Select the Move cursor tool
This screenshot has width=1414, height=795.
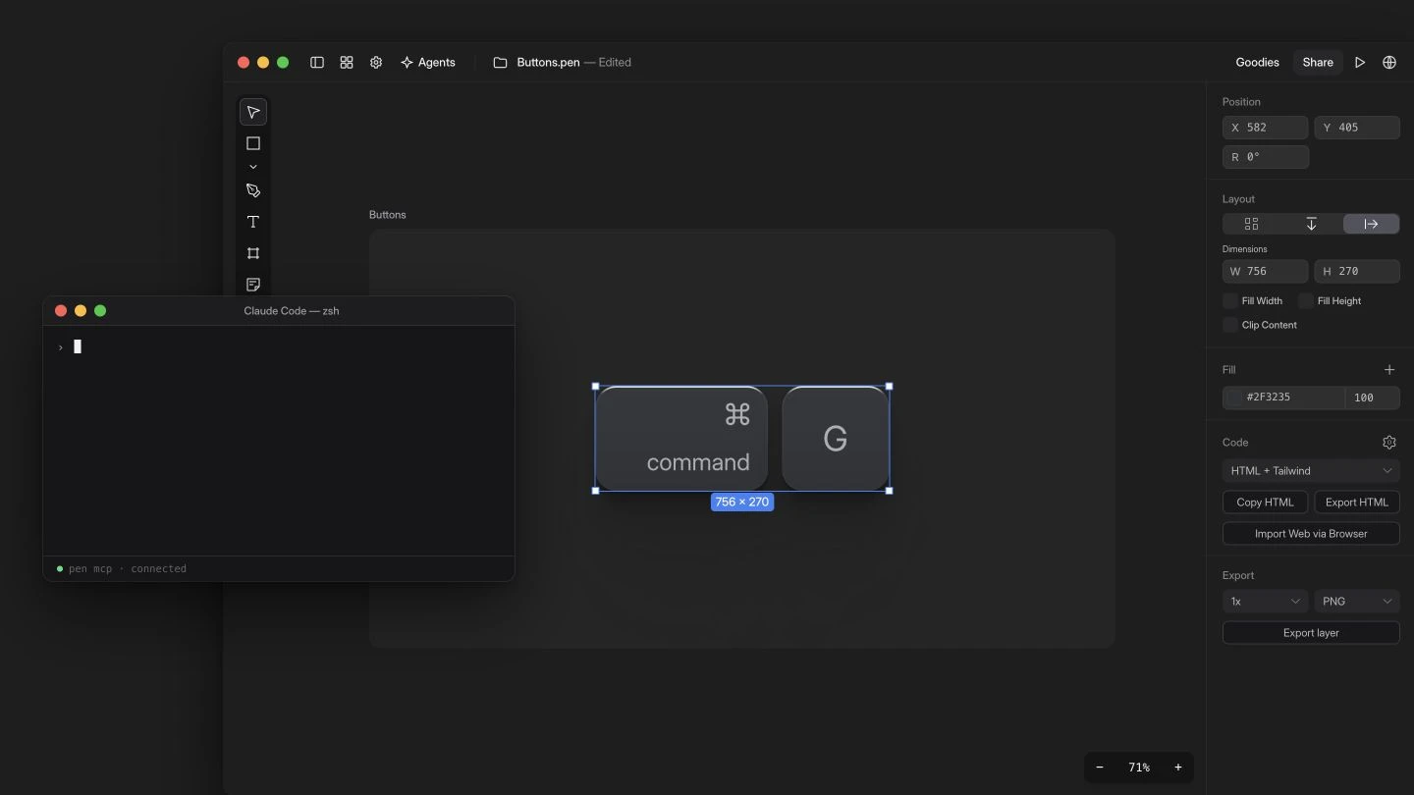[x=253, y=112]
